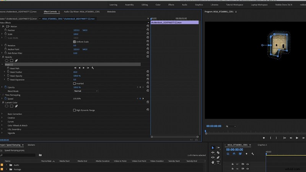Screen dimensions: 306x172
Task: Track selected mask forward
Action: coord(83,68)
